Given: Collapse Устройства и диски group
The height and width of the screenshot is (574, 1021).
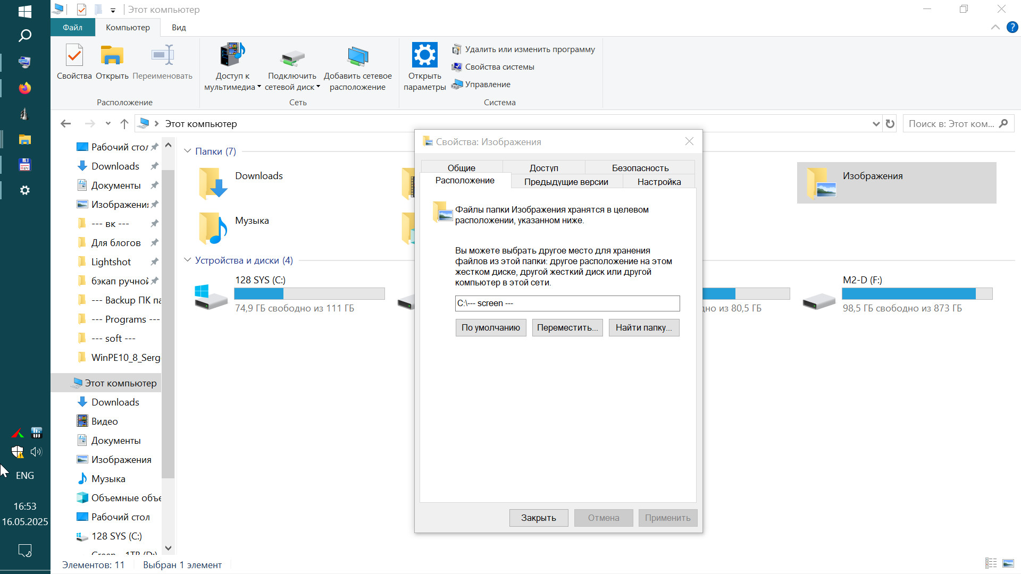Looking at the screenshot, I should pos(187,260).
